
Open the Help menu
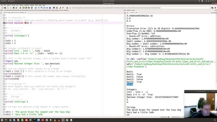tap(44, 5)
